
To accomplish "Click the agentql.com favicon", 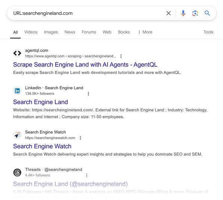I will (x=17, y=53).
